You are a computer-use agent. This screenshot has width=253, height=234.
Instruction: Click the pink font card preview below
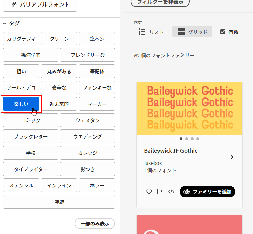[189, 225]
